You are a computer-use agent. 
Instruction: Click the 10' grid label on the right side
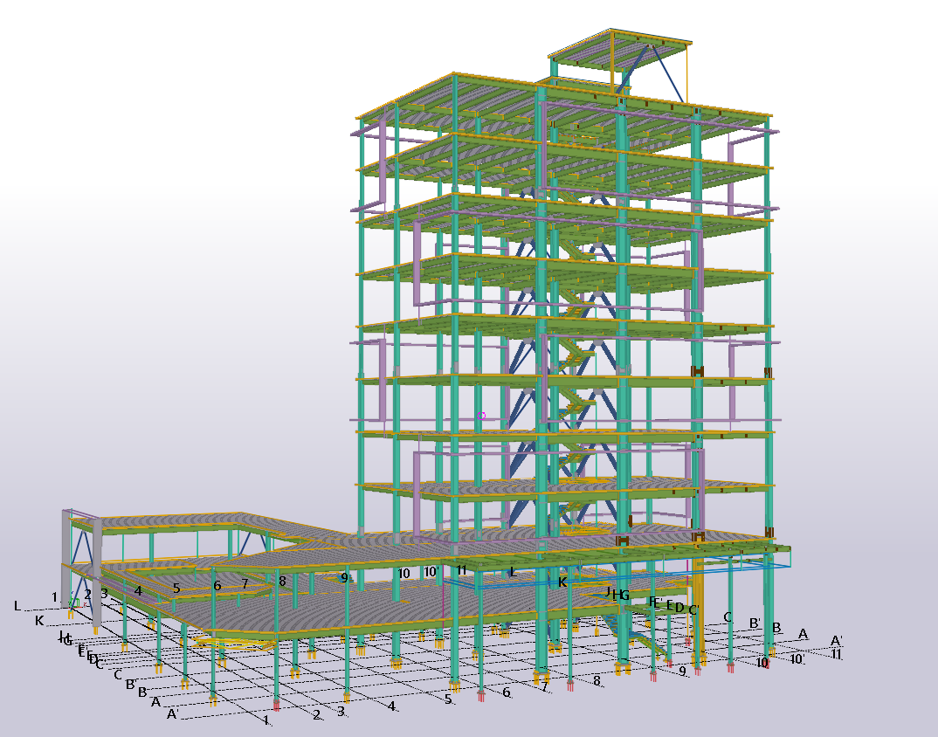(x=797, y=659)
